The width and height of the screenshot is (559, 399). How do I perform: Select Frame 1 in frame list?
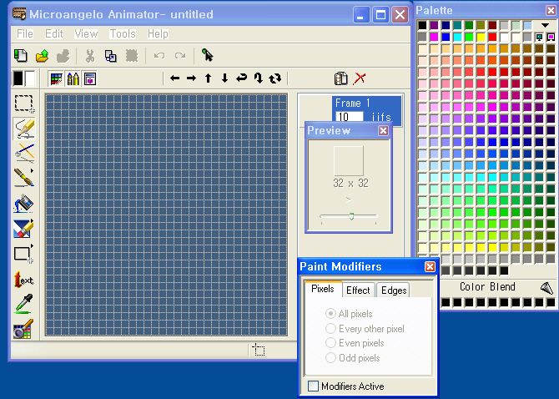[366, 110]
